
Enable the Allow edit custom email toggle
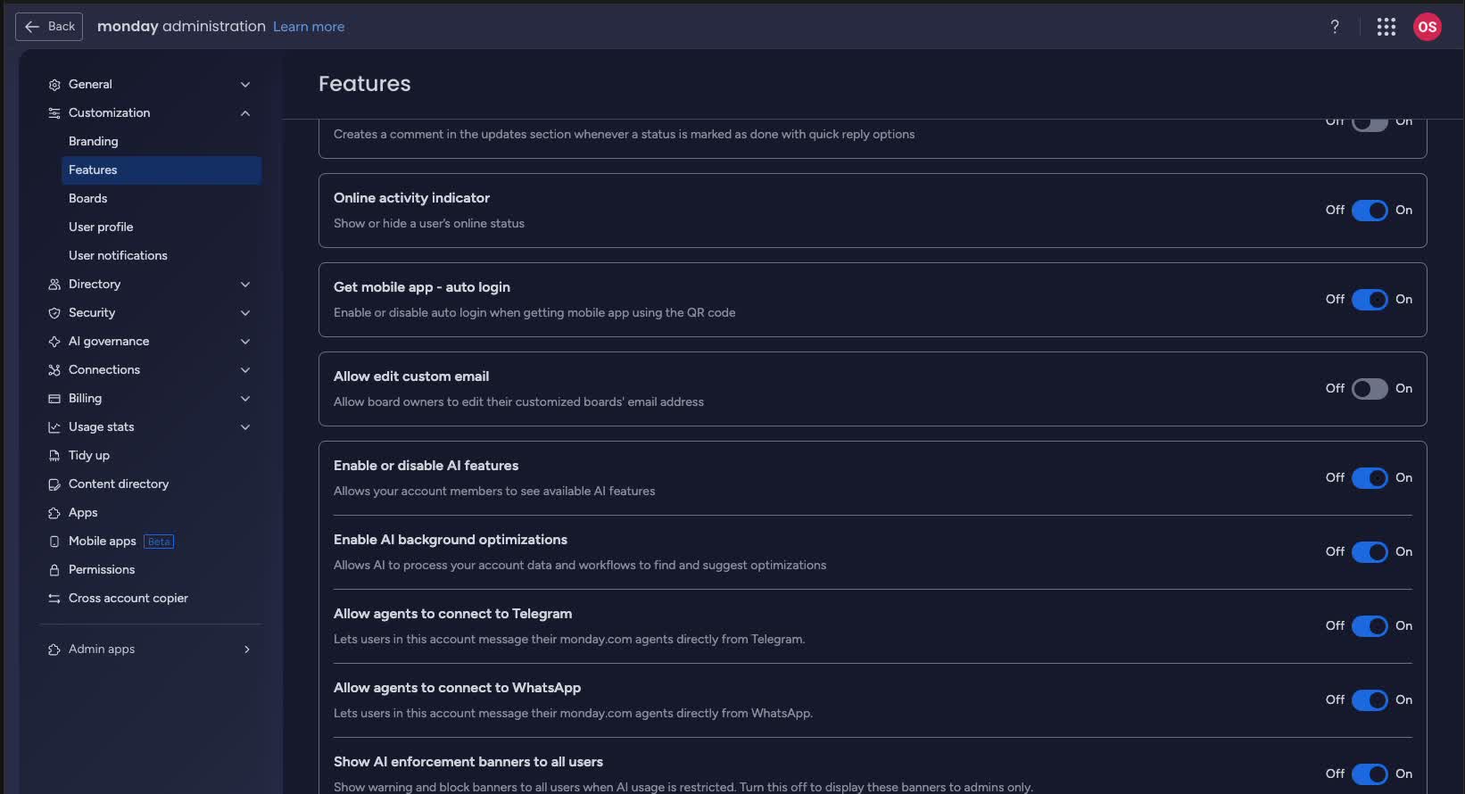pos(1370,389)
